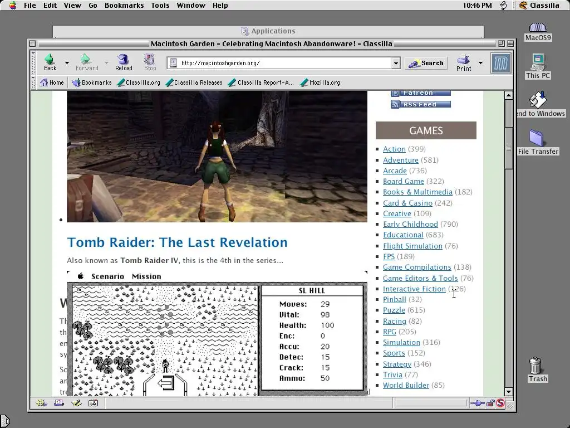Open the Action games category
Image resolution: width=570 pixels, height=428 pixels.
[394, 149]
